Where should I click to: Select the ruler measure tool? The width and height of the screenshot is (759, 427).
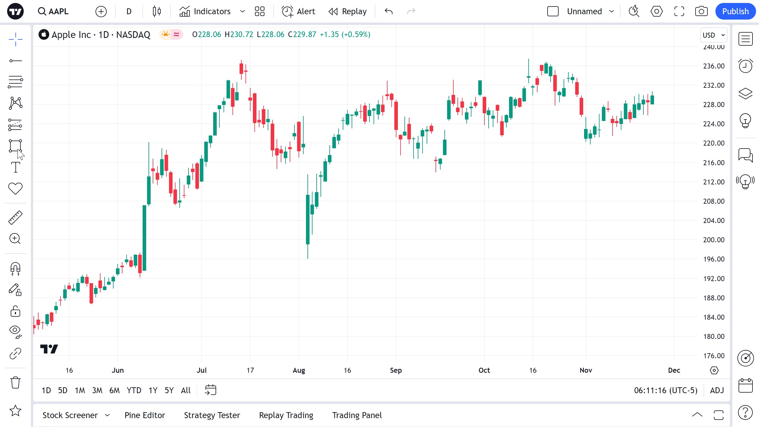[15, 218]
